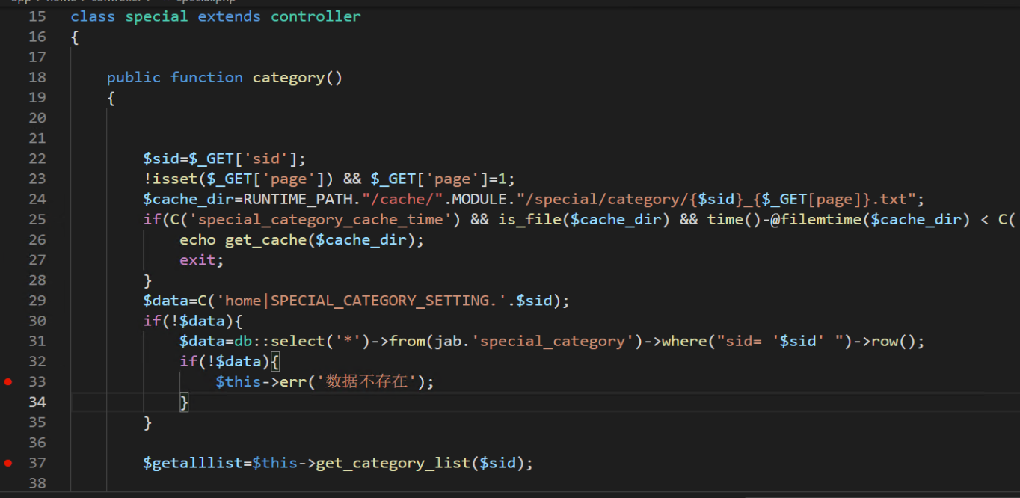Click line number 29 in the gutter
The width and height of the screenshot is (1020, 498).
(x=37, y=301)
